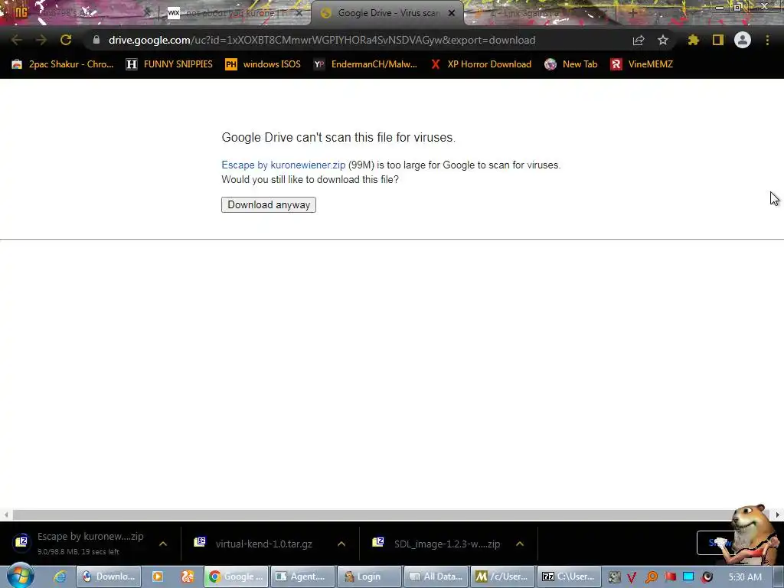Open the EndermanCH/Malw... bookmark
This screenshot has width=784, height=588.
click(365, 64)
